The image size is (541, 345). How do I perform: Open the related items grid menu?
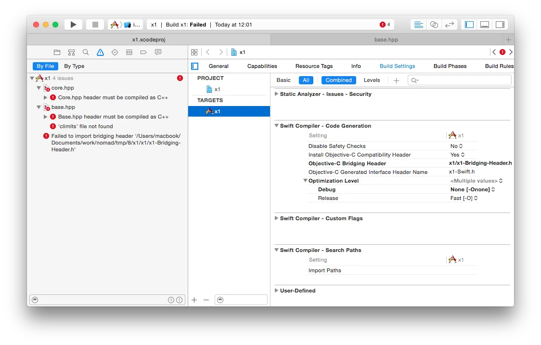[x=194, y=52]
